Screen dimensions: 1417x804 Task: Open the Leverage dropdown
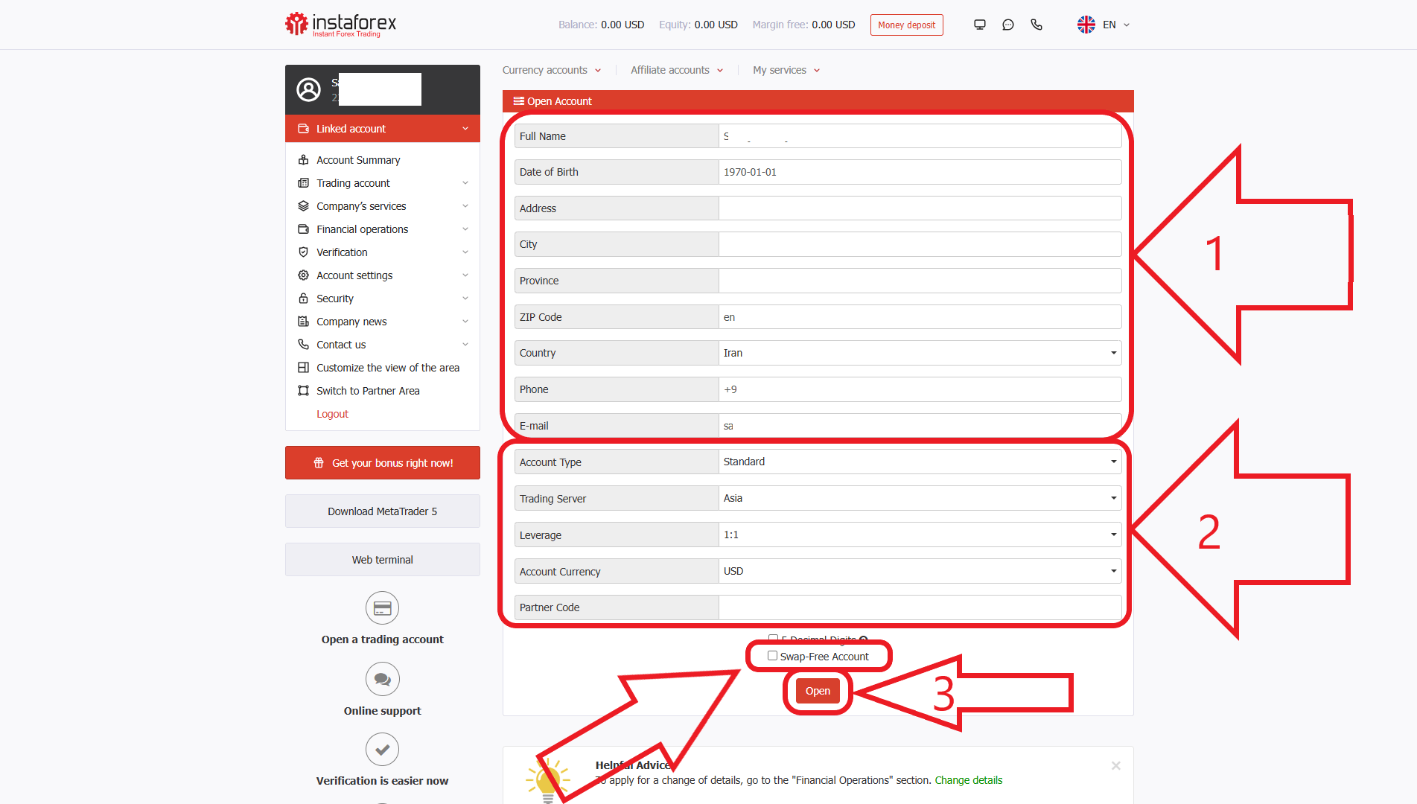pos(920,535)
